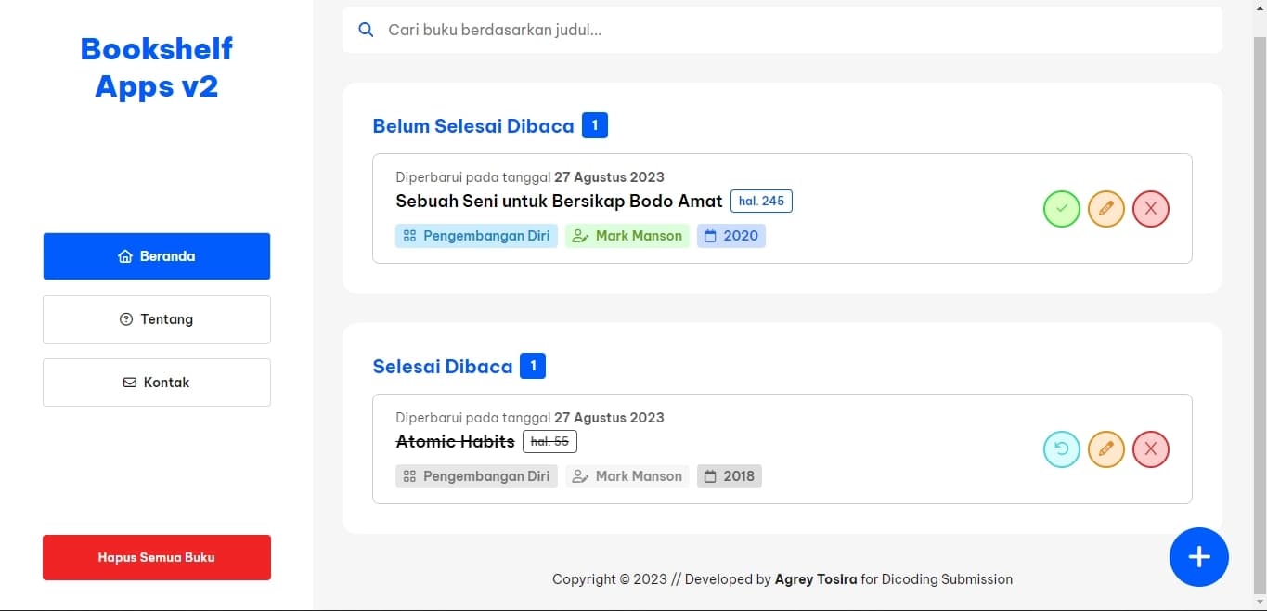Open the 'Beranda' navigation item

point(156,256)
